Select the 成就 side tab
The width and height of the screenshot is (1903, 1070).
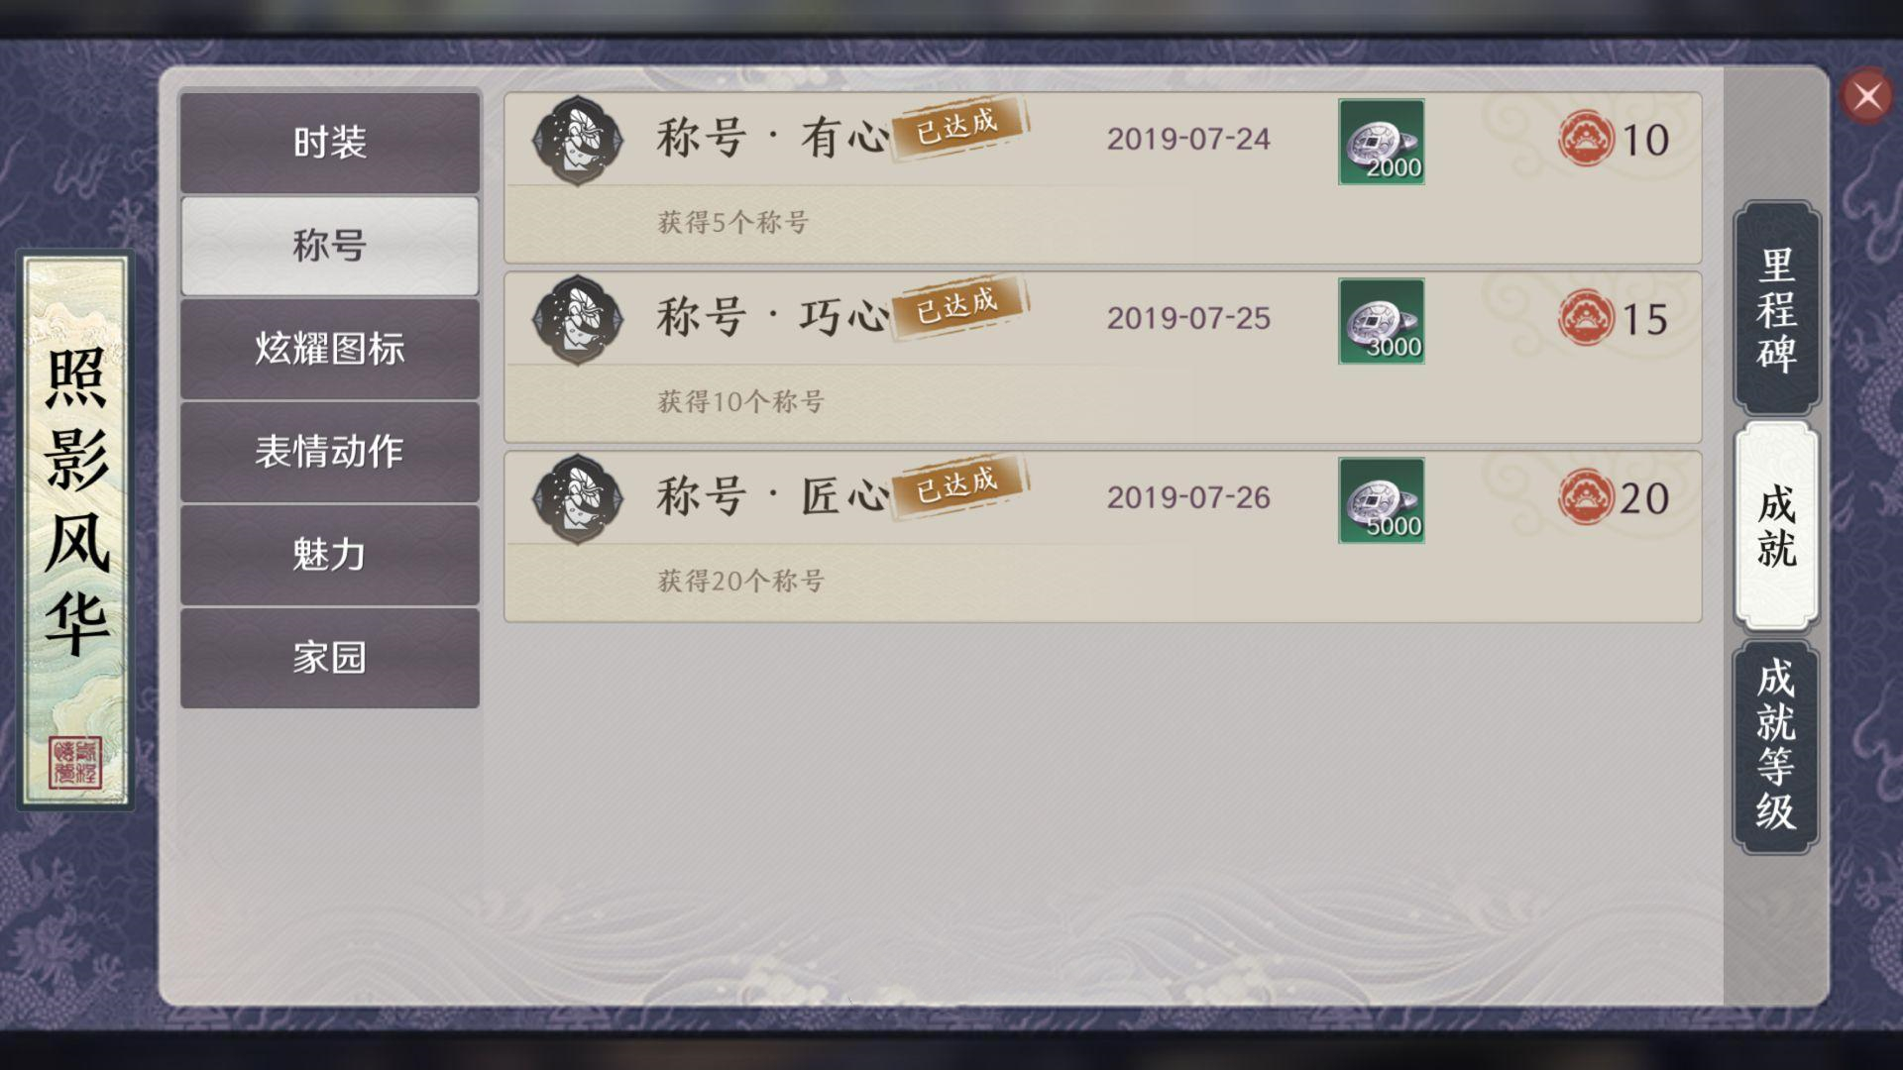click(1776, 526)
